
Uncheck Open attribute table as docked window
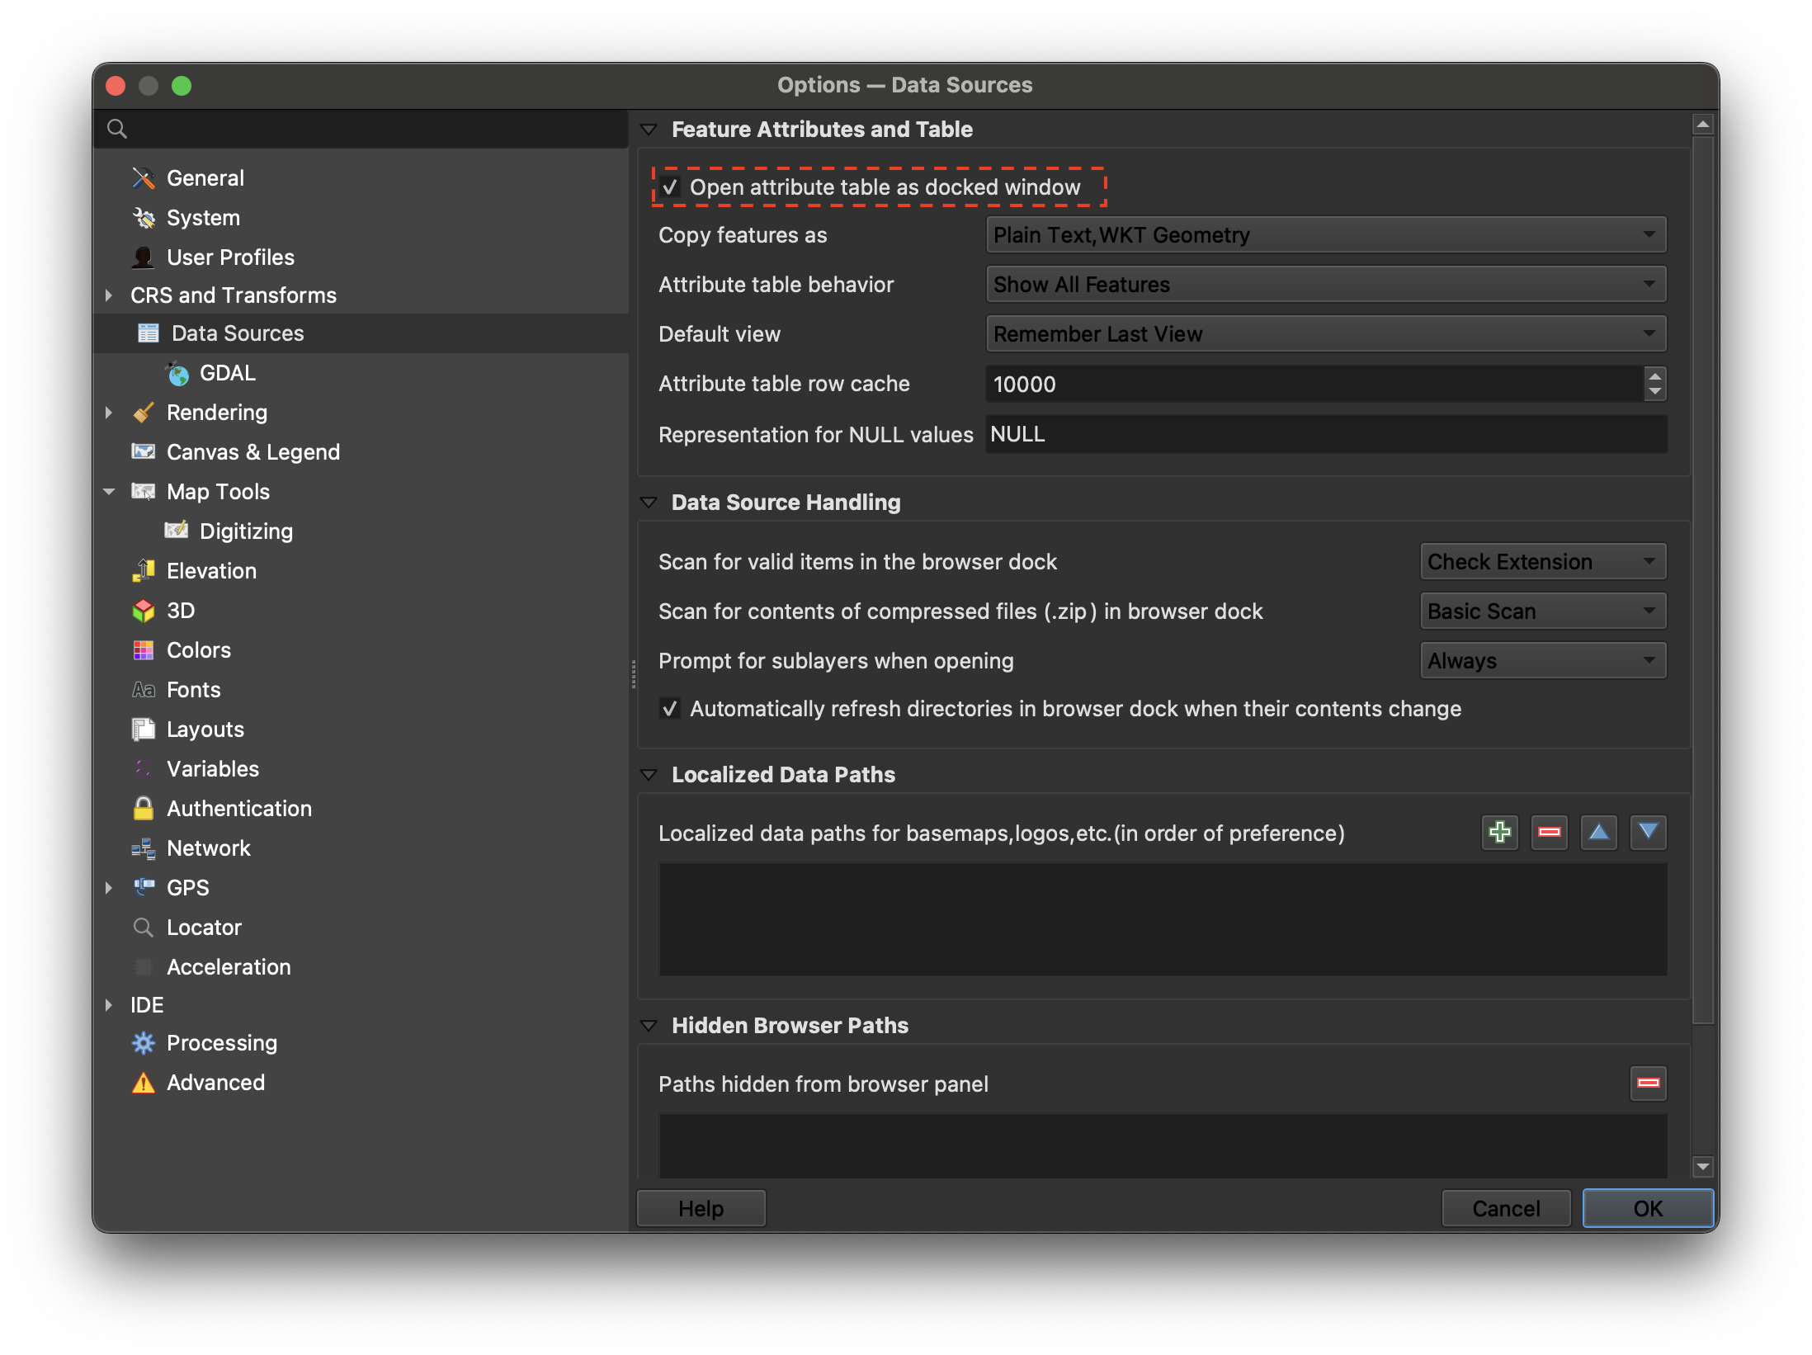coord(670,187)
